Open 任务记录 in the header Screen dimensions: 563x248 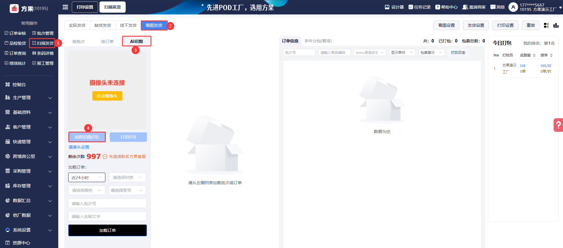click(x=419, y=7)
